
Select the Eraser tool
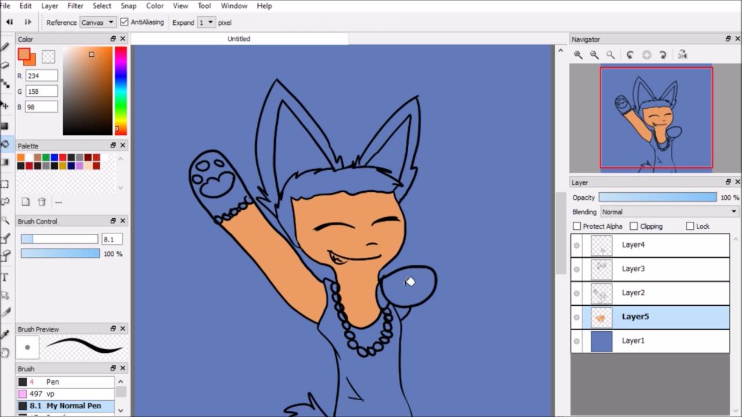5,65
